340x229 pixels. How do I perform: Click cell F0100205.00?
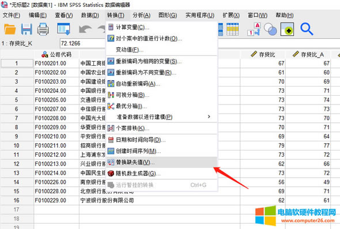coord(56,100)
